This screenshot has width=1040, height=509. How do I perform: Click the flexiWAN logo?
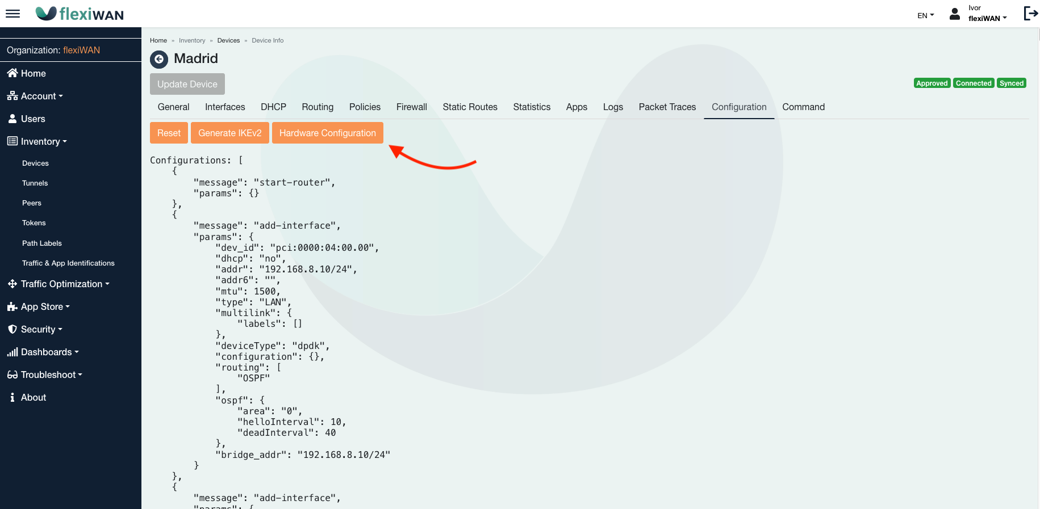(80, 14)
